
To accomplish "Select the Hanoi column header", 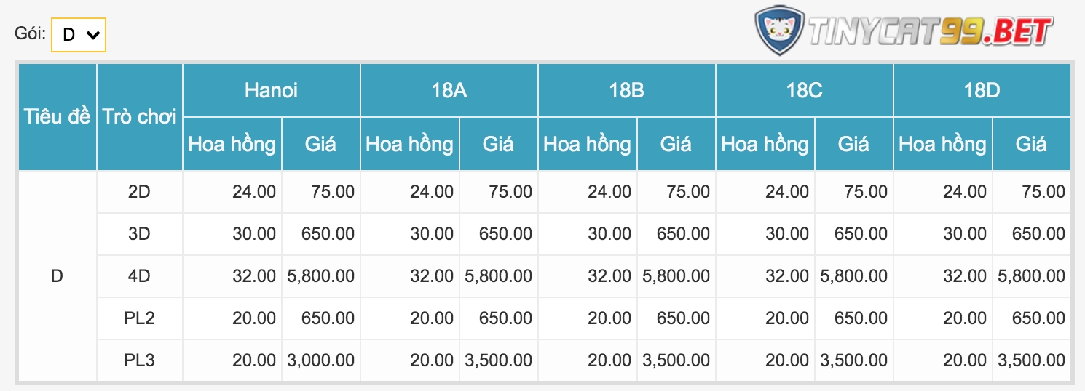I will coord(271,90).
